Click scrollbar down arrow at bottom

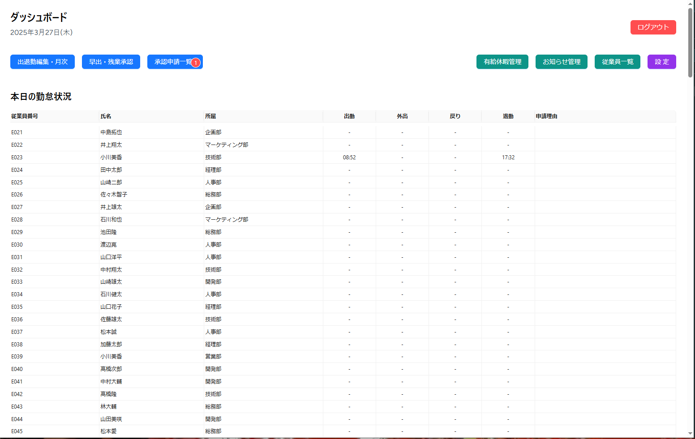tap(690, 433)
